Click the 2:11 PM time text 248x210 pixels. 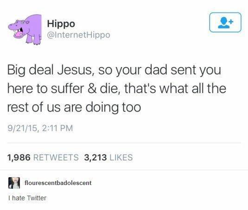tap(57, 128)
